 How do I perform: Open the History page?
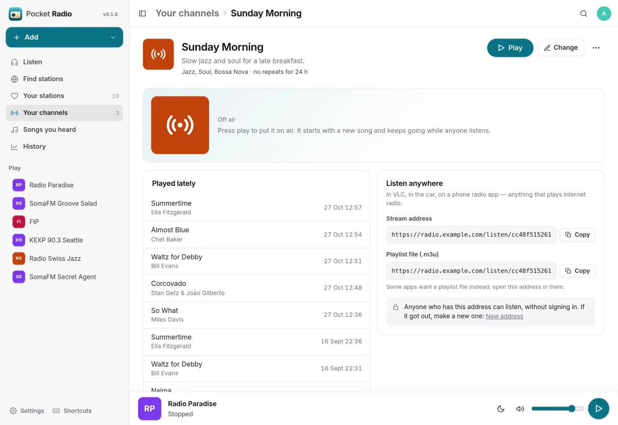(64, 146)
